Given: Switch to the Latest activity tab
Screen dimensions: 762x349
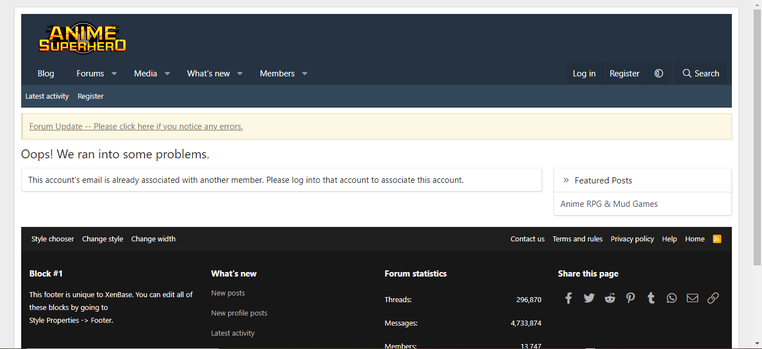Looking at the screenshot, I should point(47,96).
